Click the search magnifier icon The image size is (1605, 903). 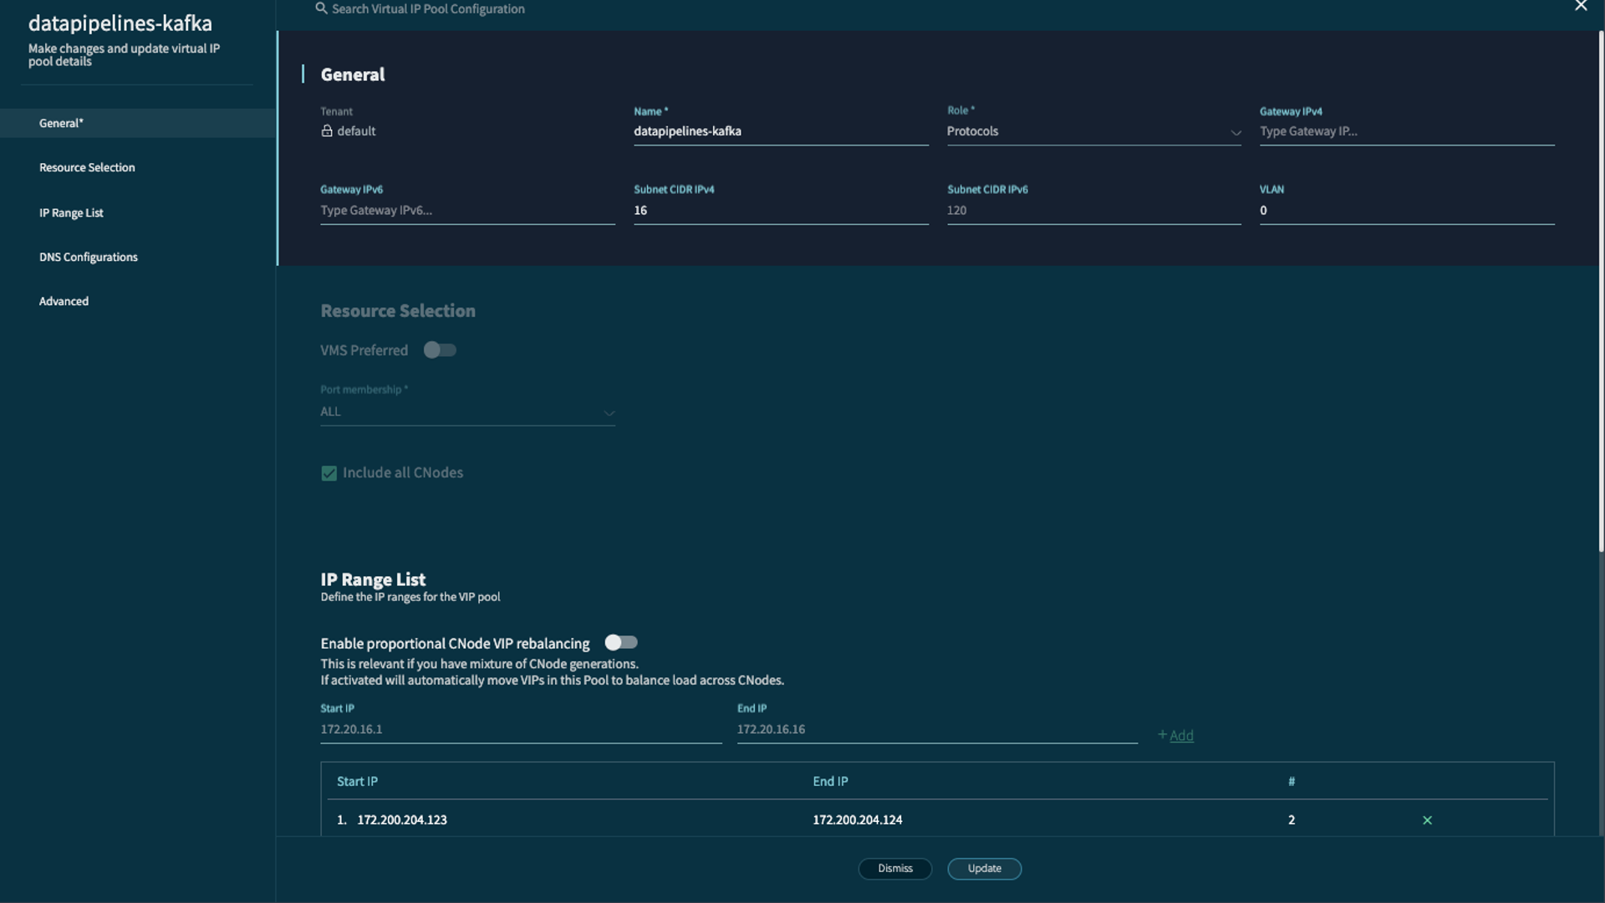coord(321,8)
